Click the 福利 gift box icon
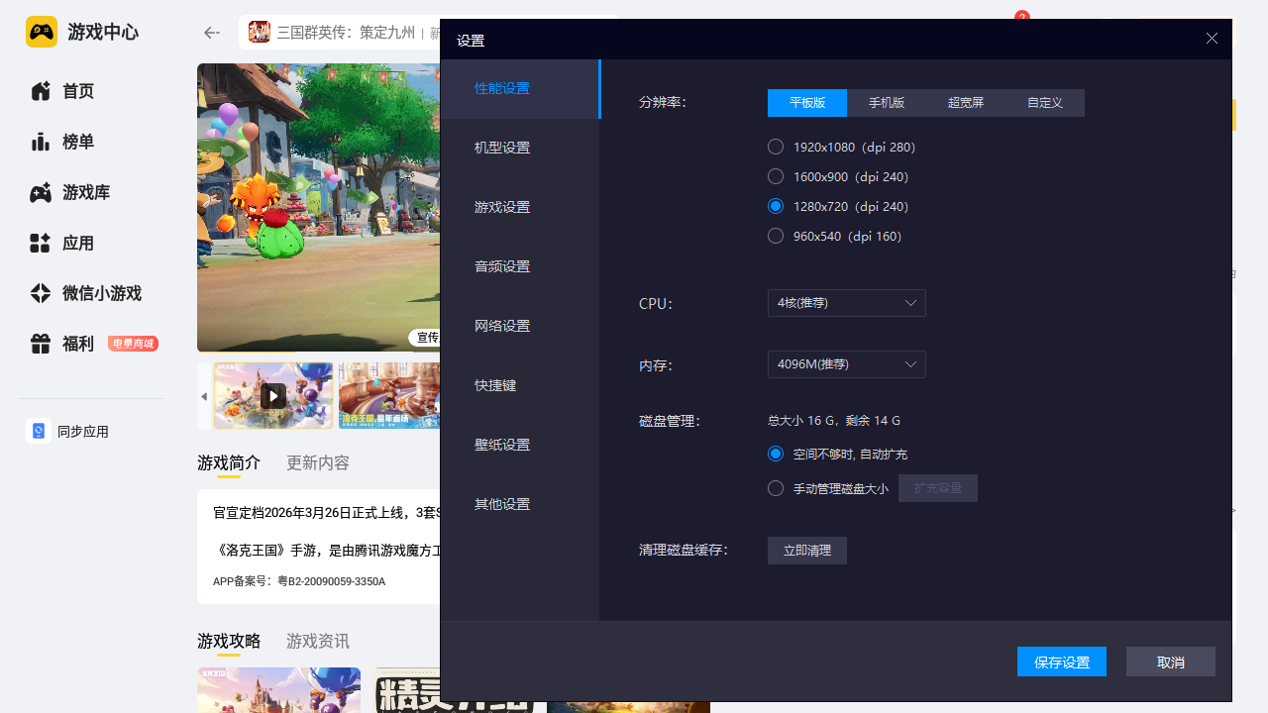The image size is (1268, 713). 41,344
